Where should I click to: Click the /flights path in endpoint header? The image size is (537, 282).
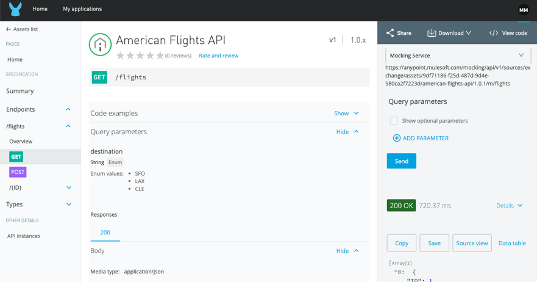pos(130,77)
